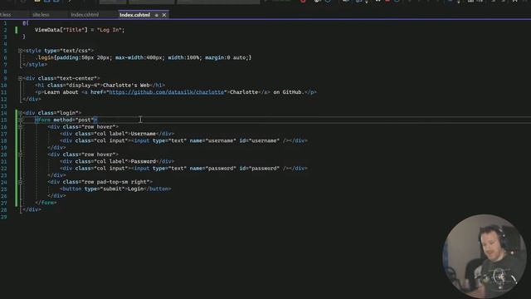
Task: Click the "Log In" string on line 2
Action: 109,30
